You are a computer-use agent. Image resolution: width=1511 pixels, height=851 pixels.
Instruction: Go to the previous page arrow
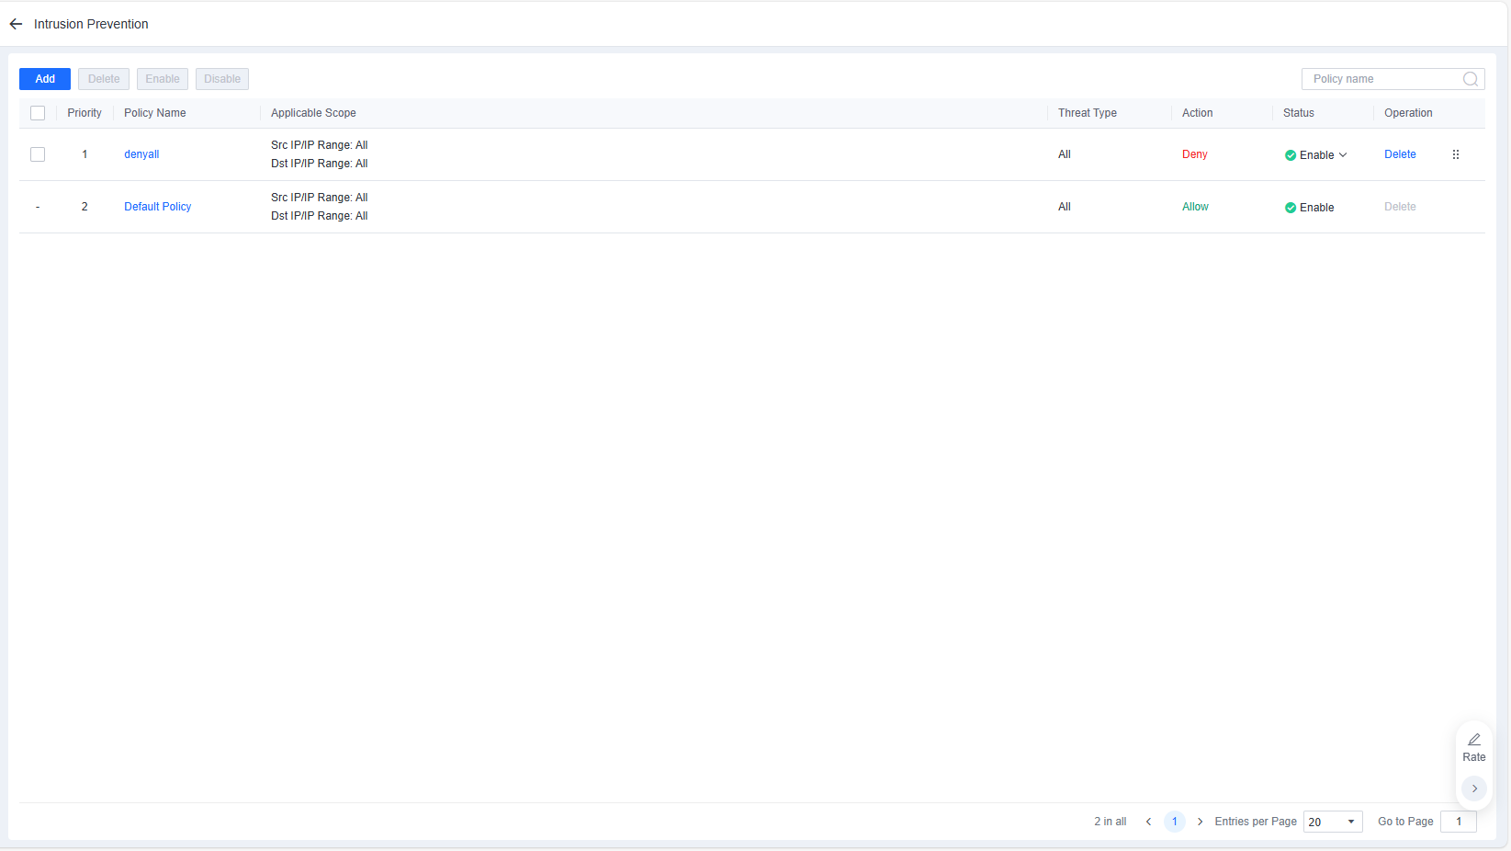[1148, 822]
